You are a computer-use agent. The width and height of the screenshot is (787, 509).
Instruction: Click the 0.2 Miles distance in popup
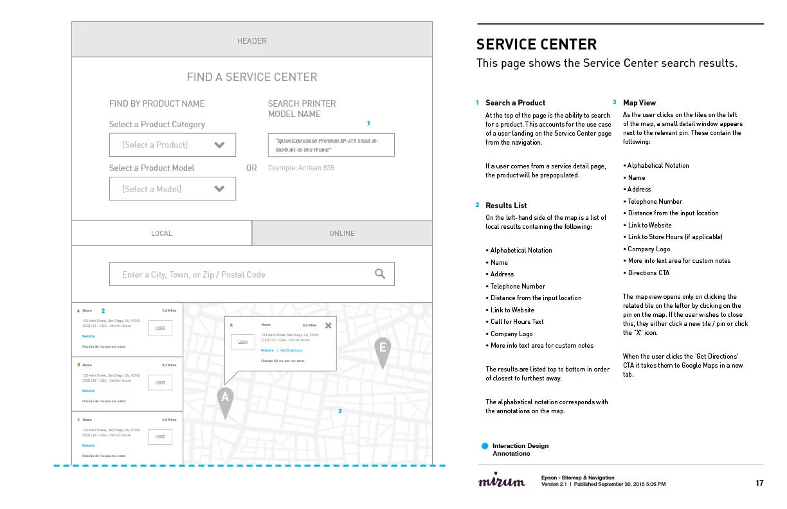(309, 325)
